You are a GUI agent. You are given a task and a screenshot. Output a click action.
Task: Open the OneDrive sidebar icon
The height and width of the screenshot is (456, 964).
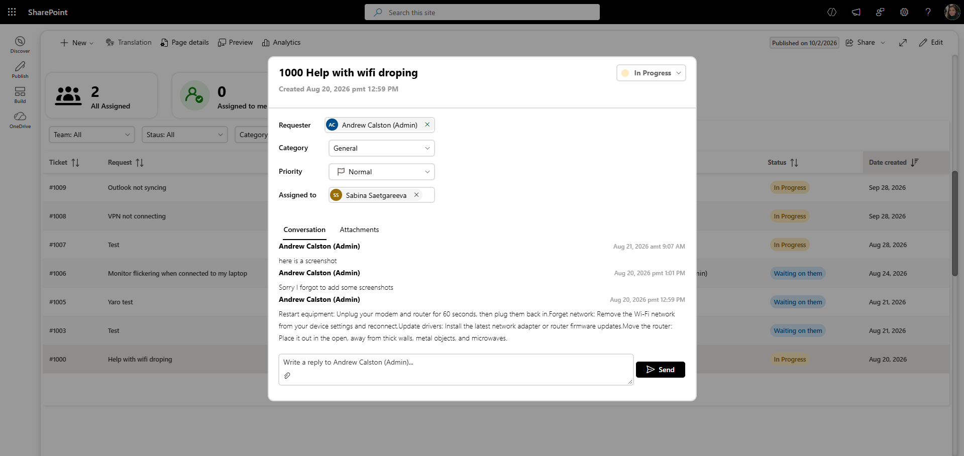[20, 120]
